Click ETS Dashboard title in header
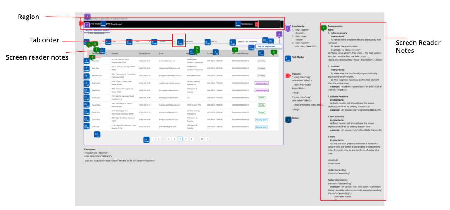Viewport: 450px width, 210px height. coord(115,24)
